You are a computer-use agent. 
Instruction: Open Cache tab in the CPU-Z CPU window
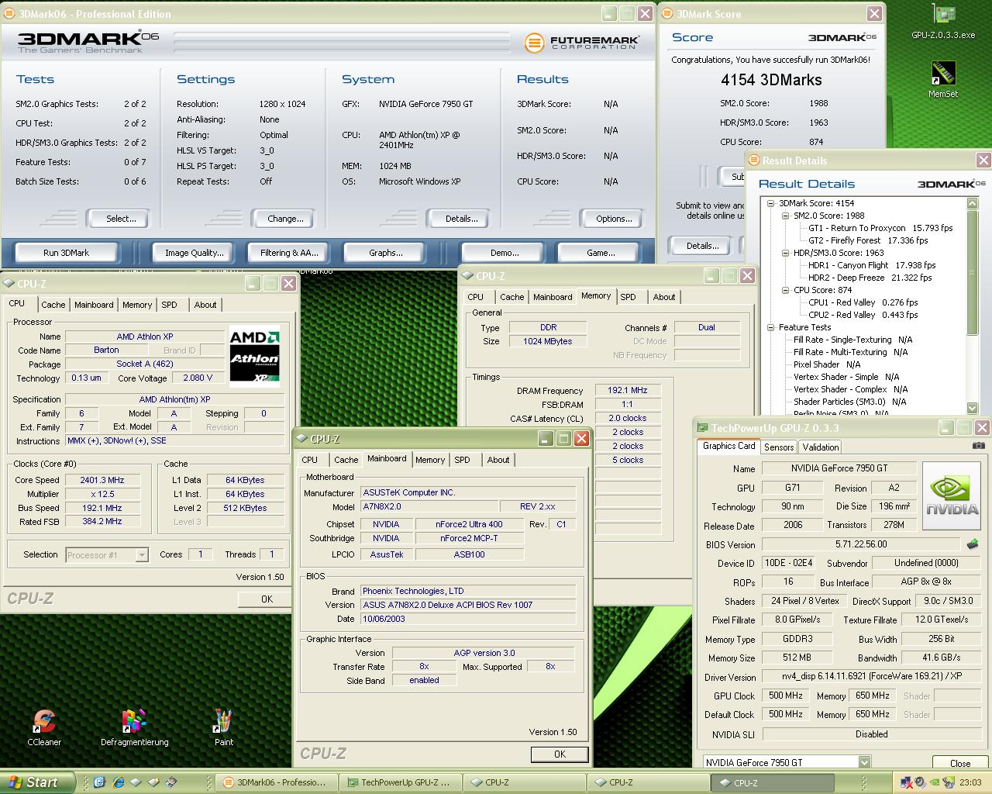[x=53, y=305]
